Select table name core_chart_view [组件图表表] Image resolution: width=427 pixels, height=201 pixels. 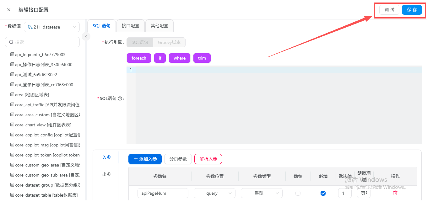point(43,125)
